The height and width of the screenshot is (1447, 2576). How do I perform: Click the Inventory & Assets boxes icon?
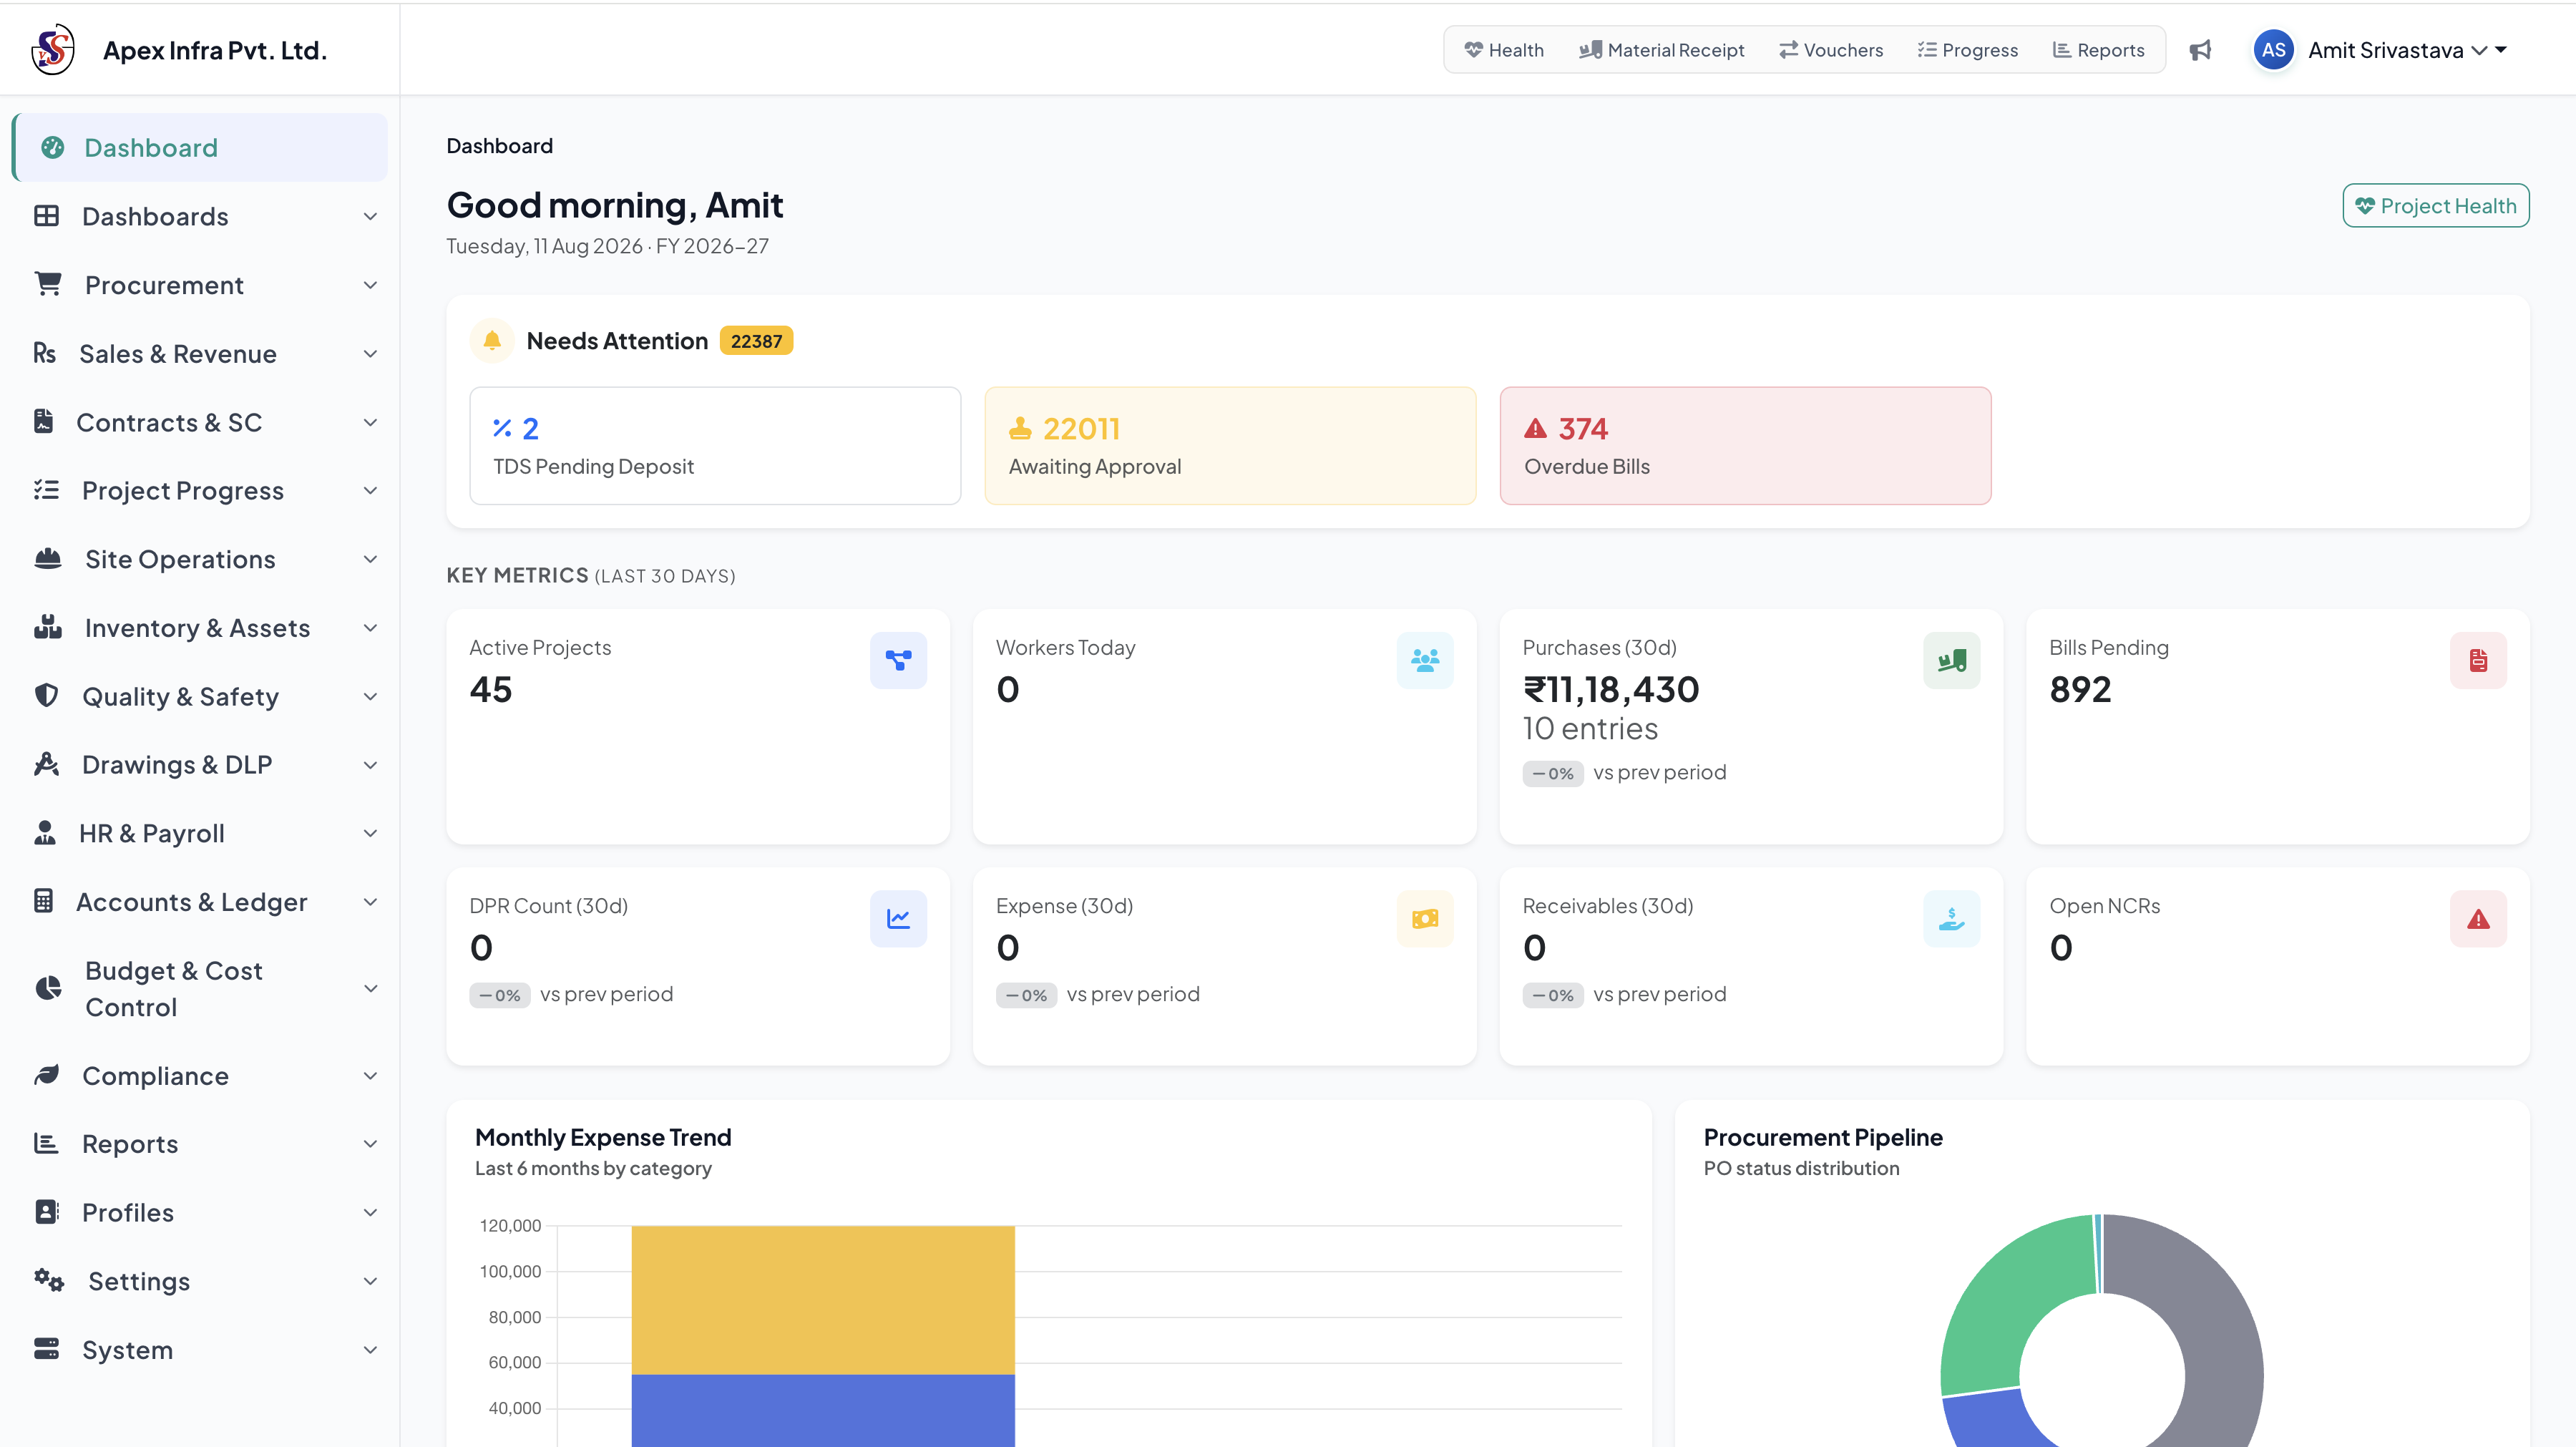(48, 627)
